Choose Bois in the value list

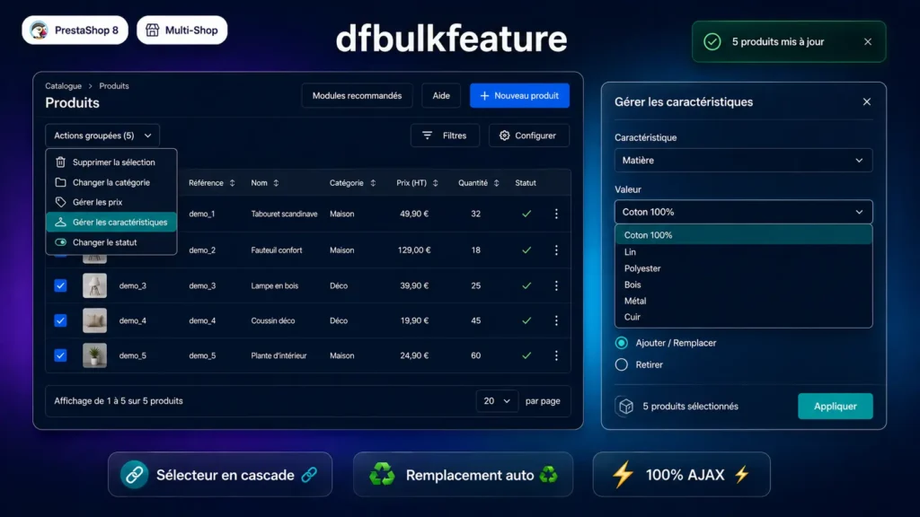point(743,285)
